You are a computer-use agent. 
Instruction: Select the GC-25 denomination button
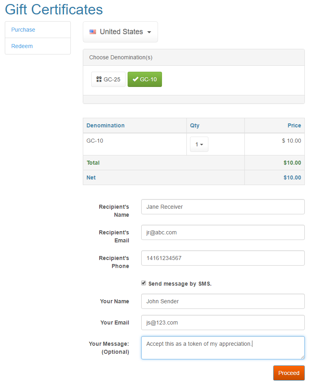pos(108,79)
